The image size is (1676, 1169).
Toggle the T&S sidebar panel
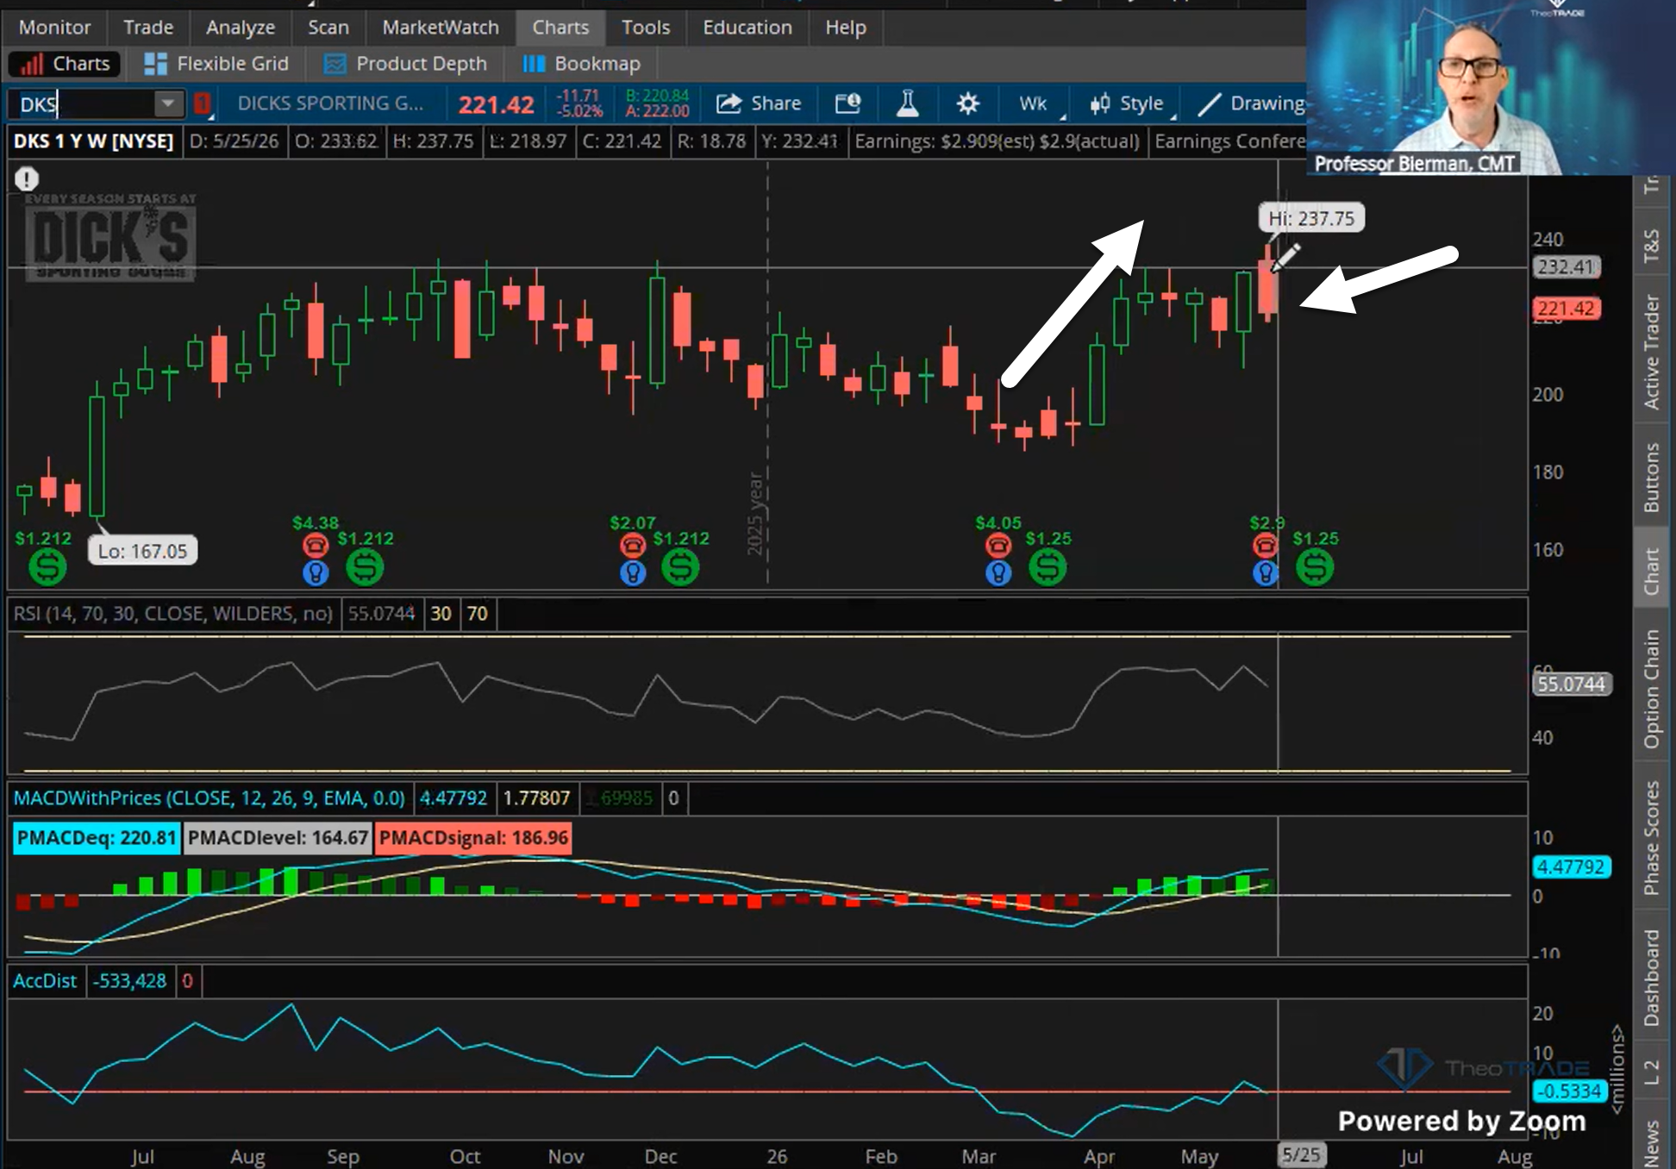pyautogui.click(x=1651, y=246)
